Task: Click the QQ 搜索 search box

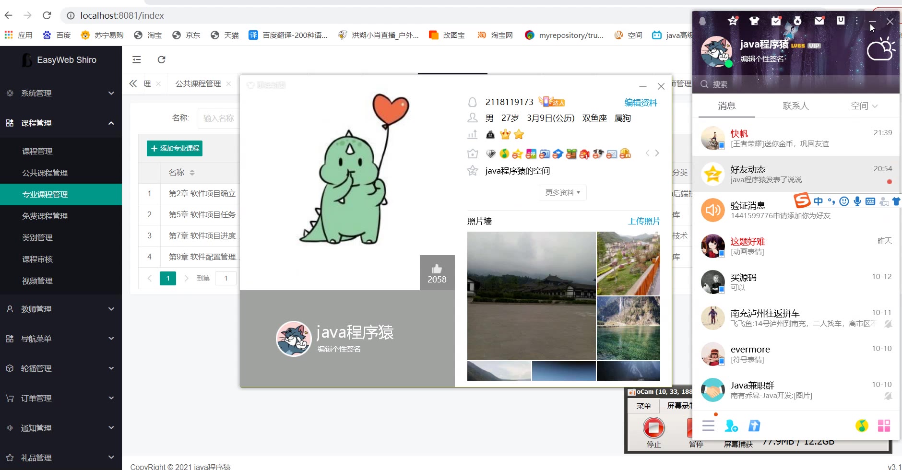Action: point(796,84)
